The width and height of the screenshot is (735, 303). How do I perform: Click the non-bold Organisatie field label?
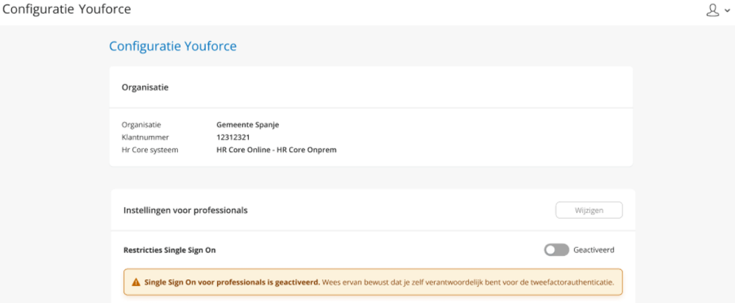click(141, 125)
